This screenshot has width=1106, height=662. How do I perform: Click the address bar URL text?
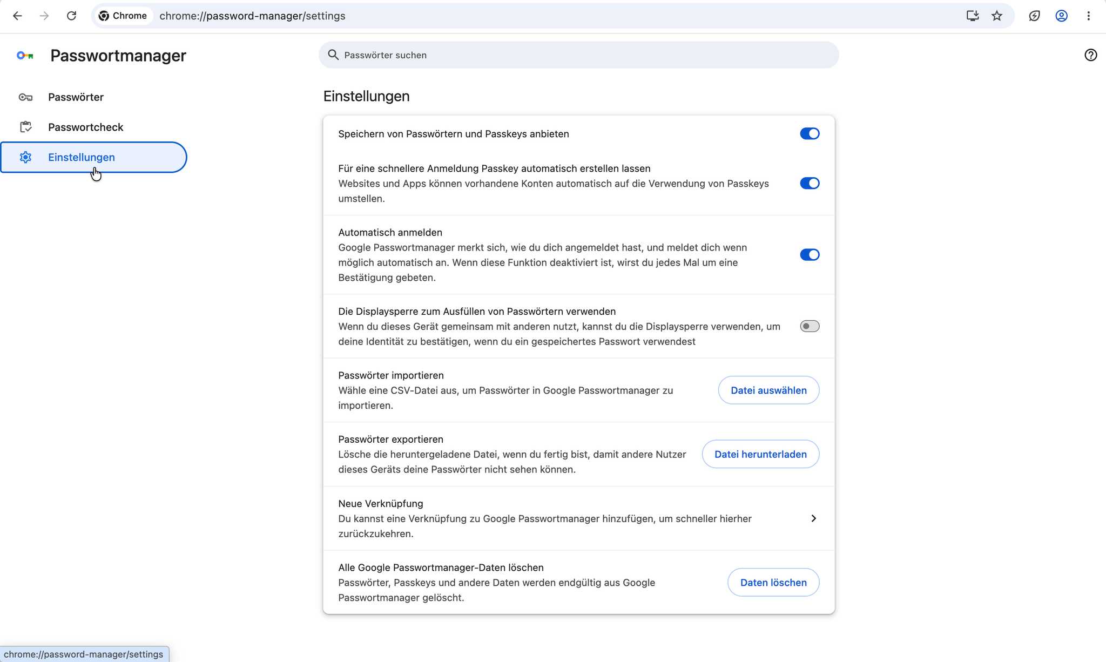tap(252, 16)
